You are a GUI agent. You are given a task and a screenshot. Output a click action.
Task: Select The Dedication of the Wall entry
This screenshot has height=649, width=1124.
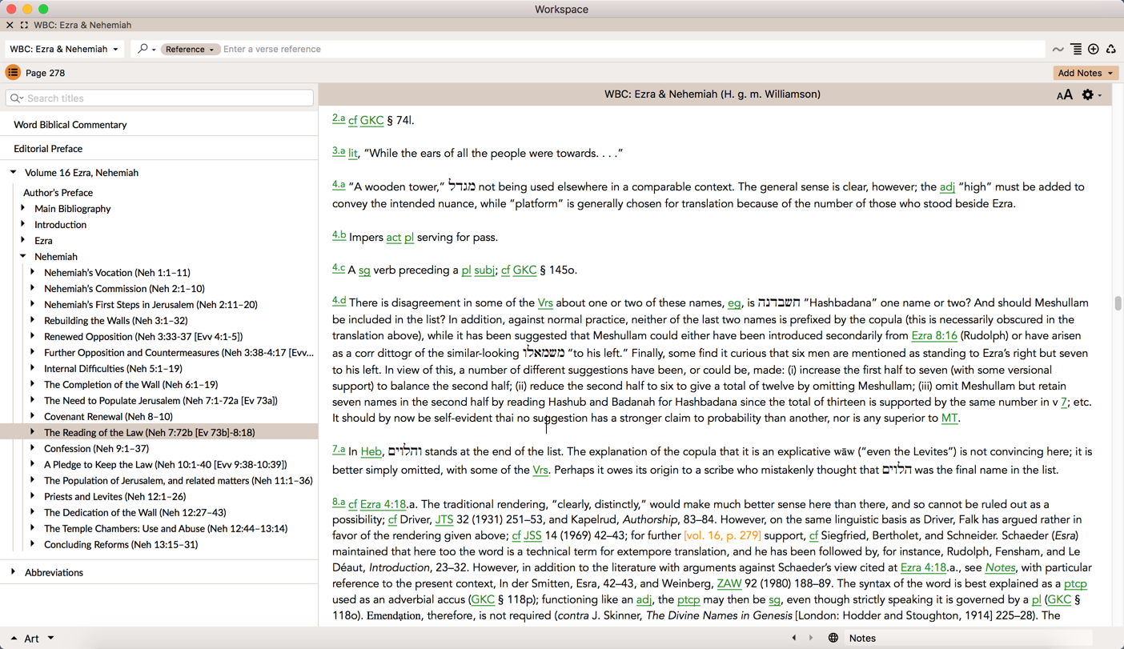[x=135, y=513]
